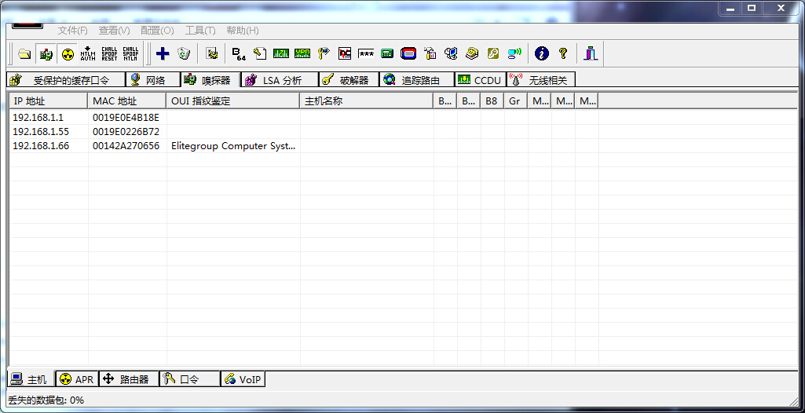The image size is (805, 413).
Task: Open the VoIP bottom tab
Action: coord(243,380)
